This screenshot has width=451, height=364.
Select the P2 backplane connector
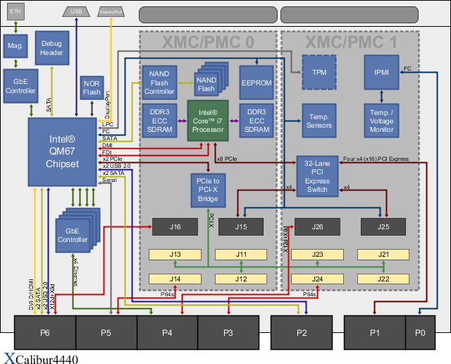point(302,333)
